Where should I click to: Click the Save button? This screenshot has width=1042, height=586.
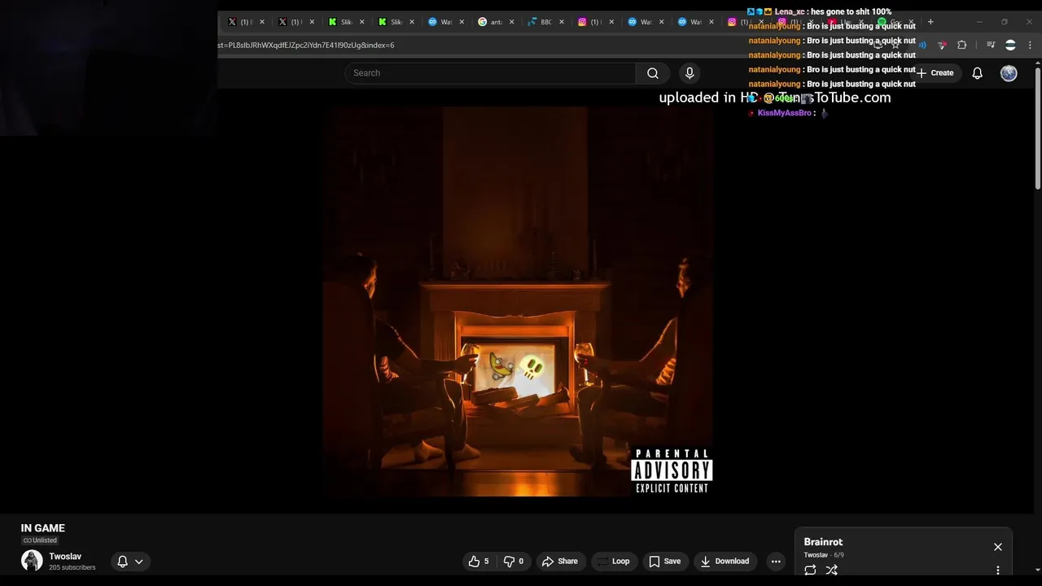pos(665,562)
